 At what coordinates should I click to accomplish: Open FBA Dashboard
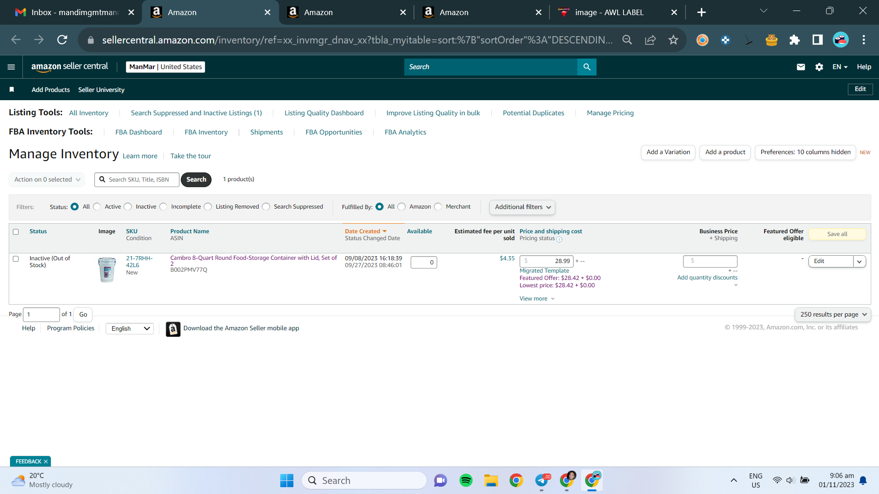(139, 132)
